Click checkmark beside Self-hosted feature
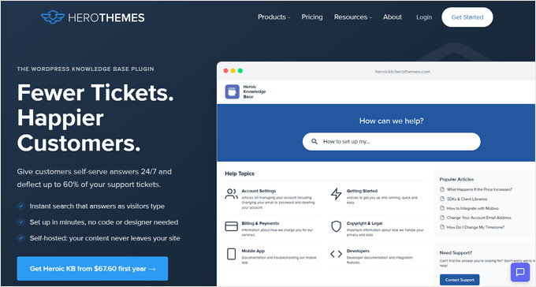Screen dimensions: 536x287 coord(21,238)
